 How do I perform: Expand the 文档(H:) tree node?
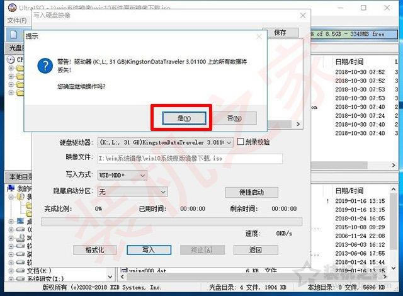(11, 271)
